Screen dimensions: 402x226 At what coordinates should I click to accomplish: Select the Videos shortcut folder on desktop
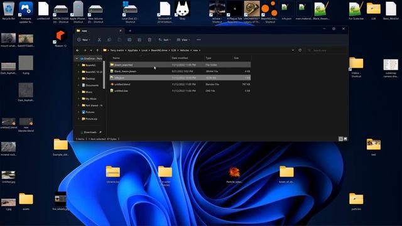[356, 67]
